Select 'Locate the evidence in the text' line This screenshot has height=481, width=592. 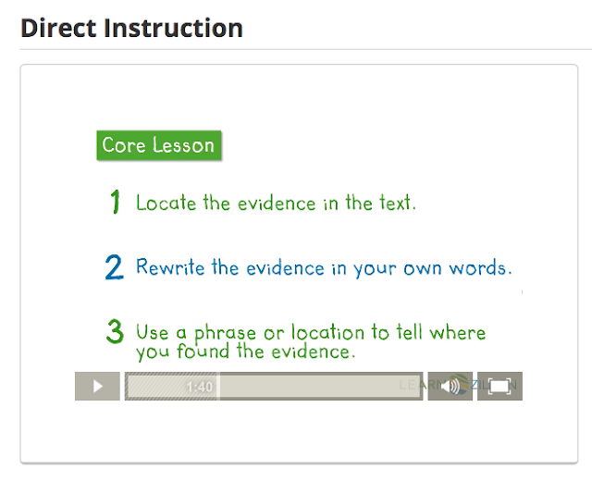[x=276, y=203]
